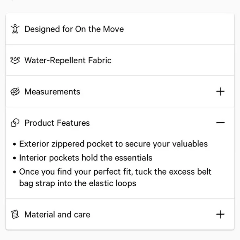Viewport: 240px width, 240px height.
Task: Click empty space in the Water-Repellent Fabric row
Action: (171, 60)
